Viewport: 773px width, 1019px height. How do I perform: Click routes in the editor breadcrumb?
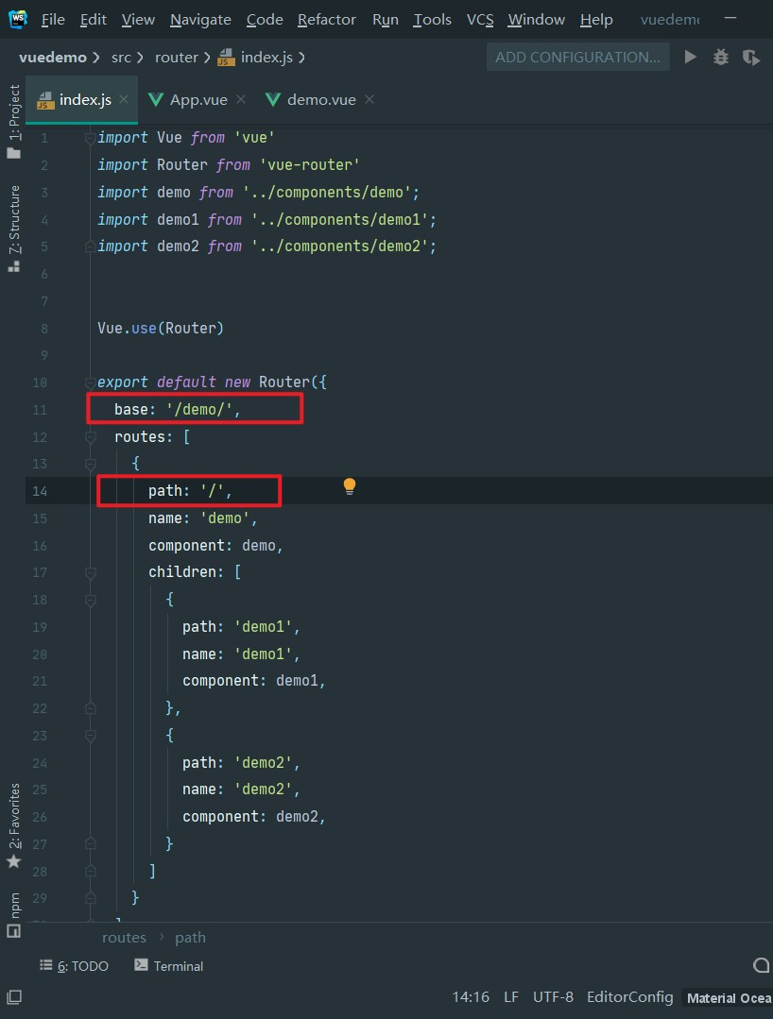click(124, 937)
